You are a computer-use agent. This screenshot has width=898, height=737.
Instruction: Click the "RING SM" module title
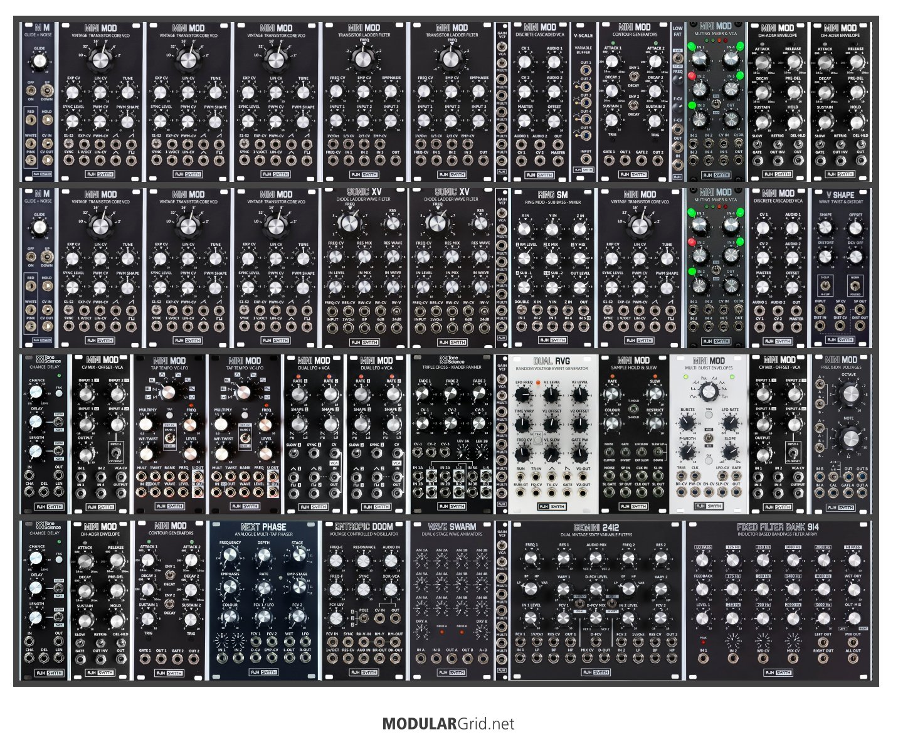pos(552,194)
